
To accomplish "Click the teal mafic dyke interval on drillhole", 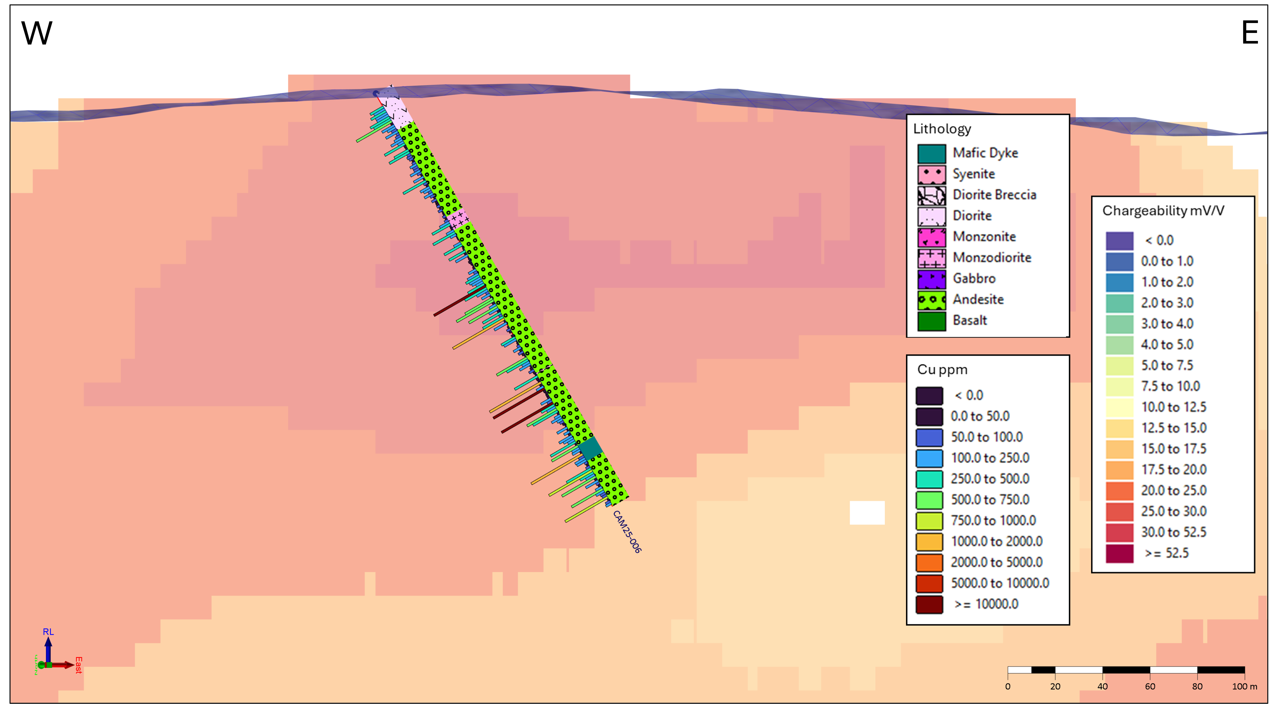I will tap(591, 448).
